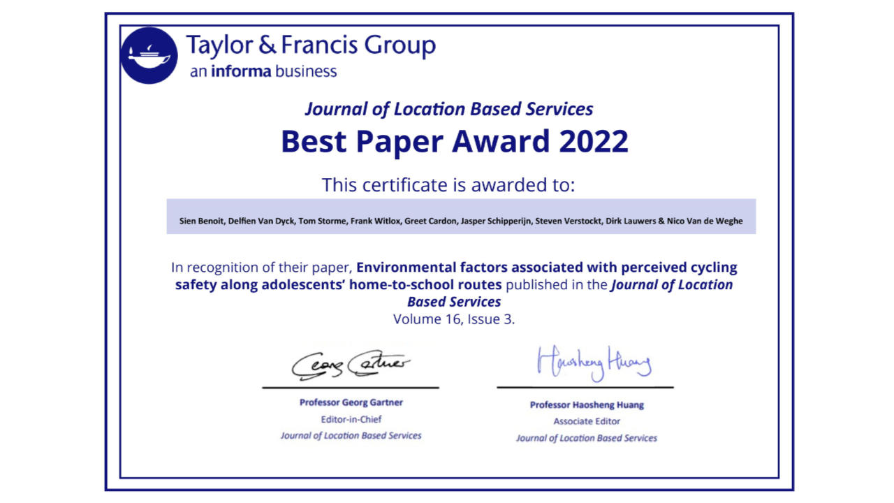
Task: Click the 'Editor-in-Chief' title
Action: [351, 419]
